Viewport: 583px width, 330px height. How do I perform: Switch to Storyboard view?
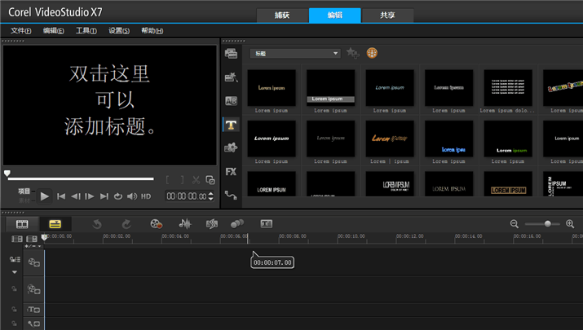pos(22,223)
